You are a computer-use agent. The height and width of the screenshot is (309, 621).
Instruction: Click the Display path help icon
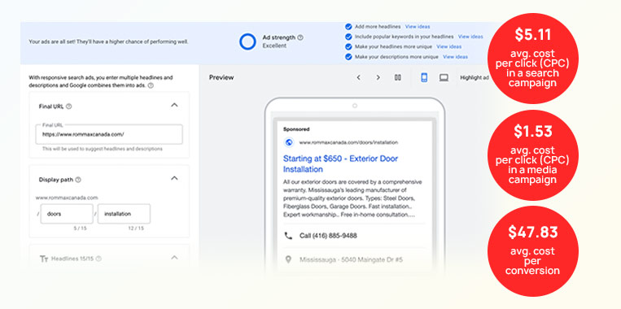78,180
